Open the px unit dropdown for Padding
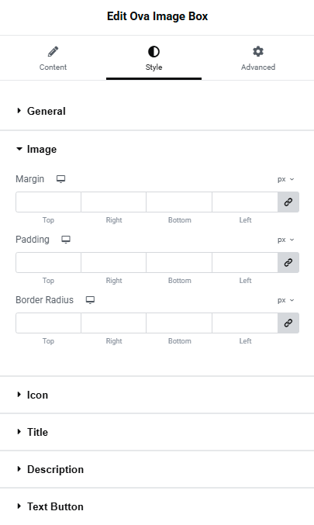The width and height of the screenshot is (314, 525). [x=285, y=240]
